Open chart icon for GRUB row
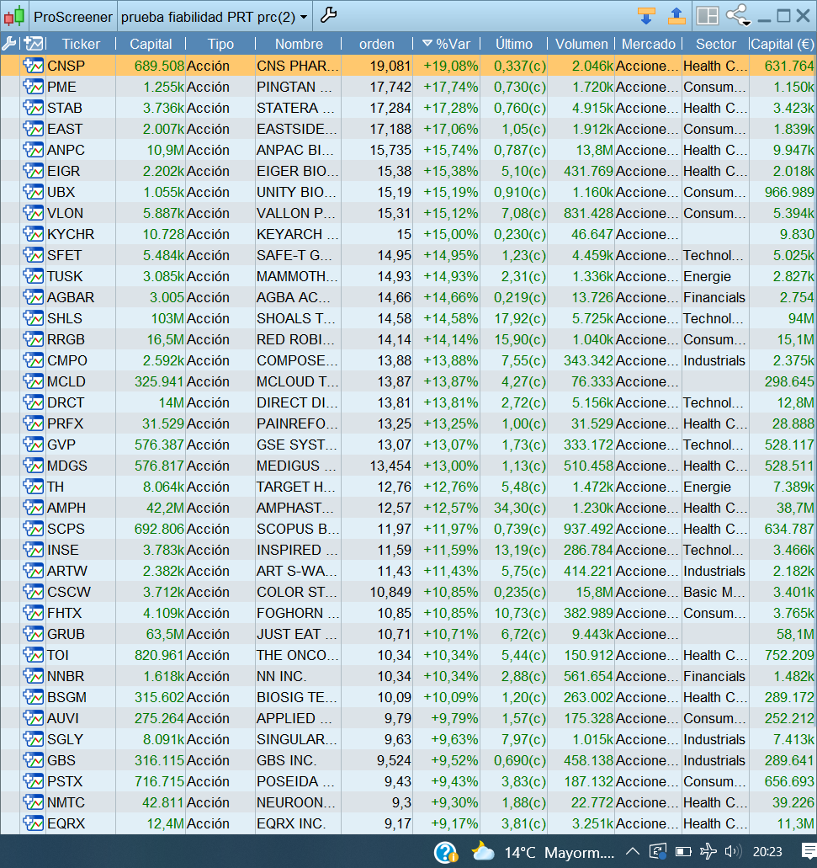817x868 pixels. [33, 634]
